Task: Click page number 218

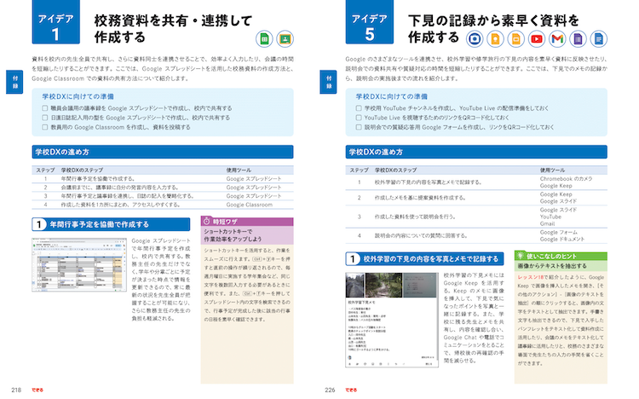Action: (16, 390)
